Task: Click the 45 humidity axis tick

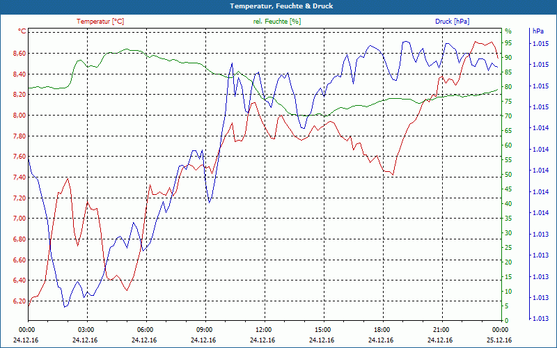Action: [508, 189]
